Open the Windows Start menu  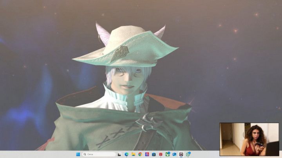(78, 154)
